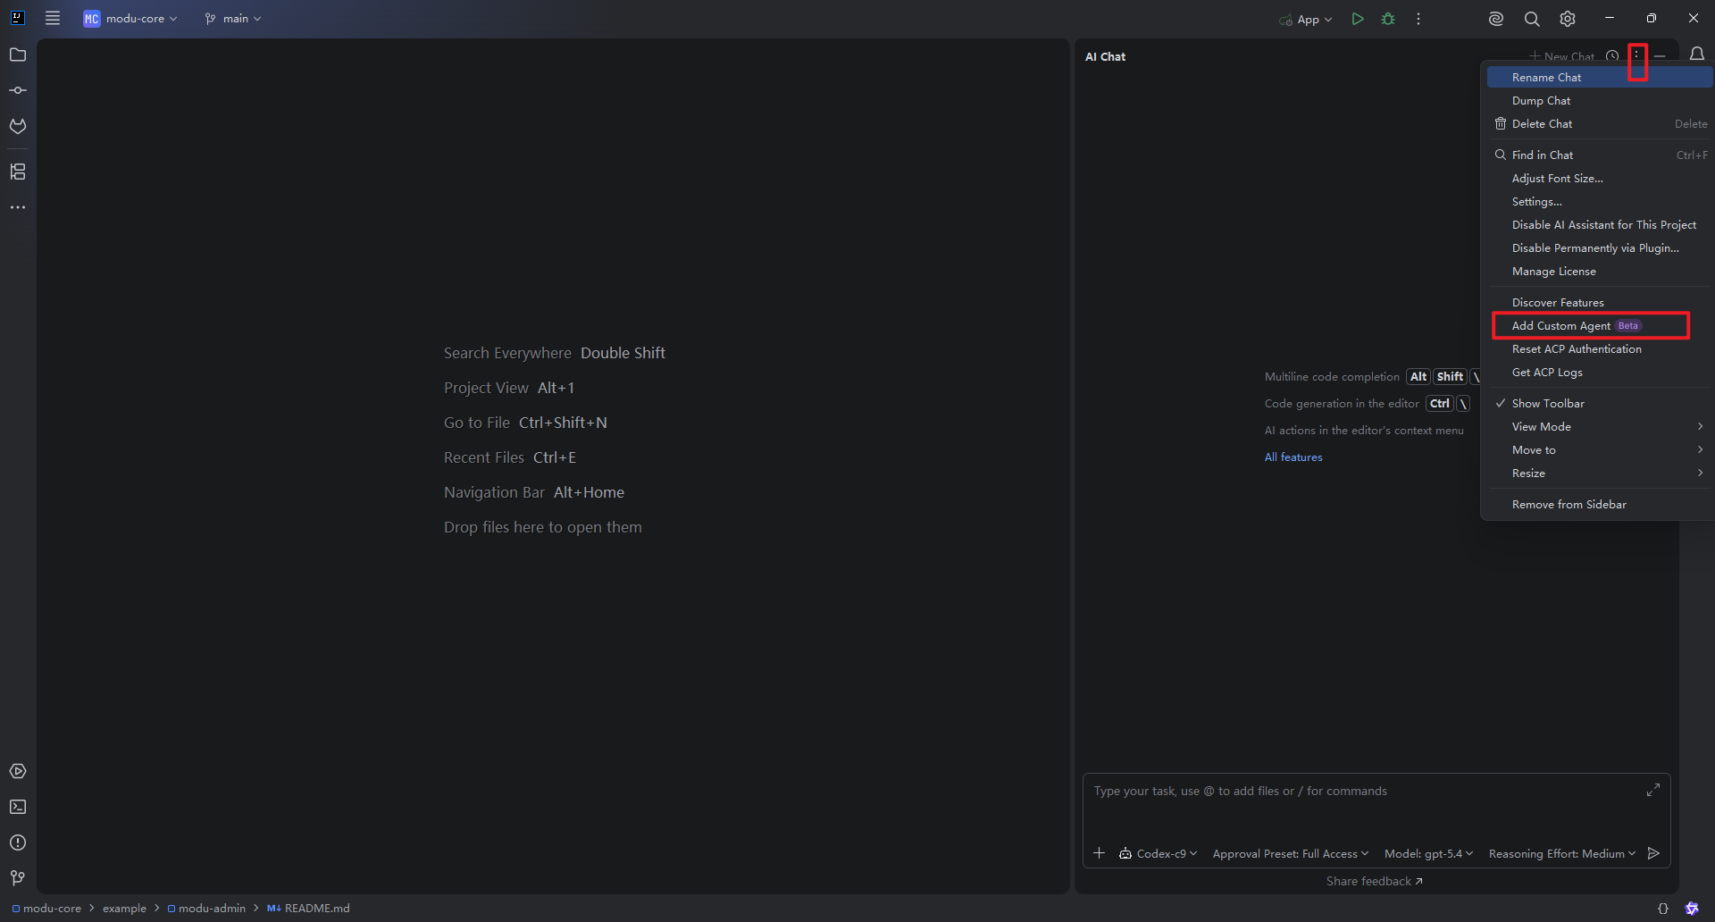
Task: Choose Remove from Sidebar item
Action: point(1597,505)
